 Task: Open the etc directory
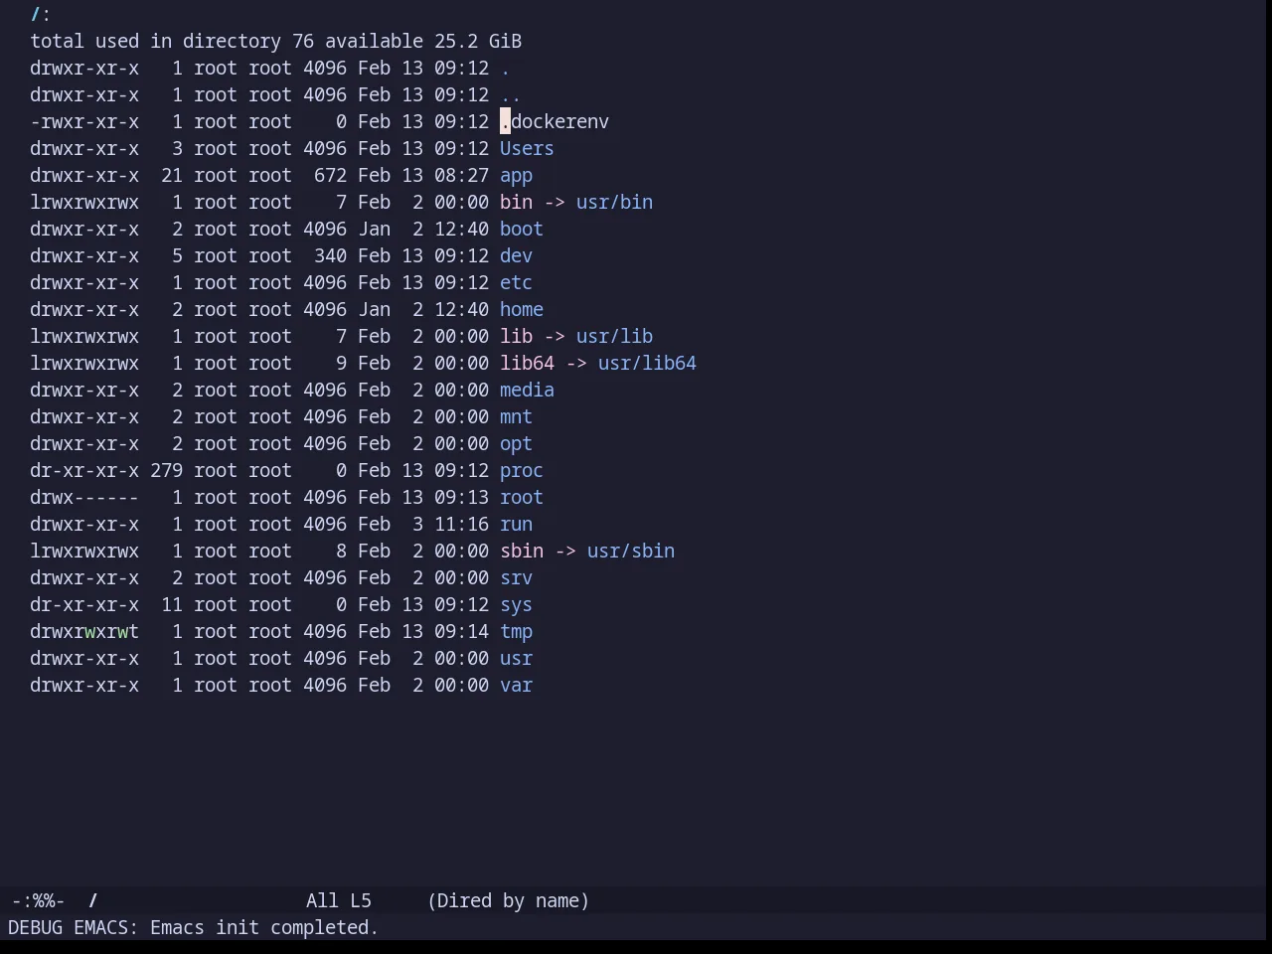(x=516, y=282)
